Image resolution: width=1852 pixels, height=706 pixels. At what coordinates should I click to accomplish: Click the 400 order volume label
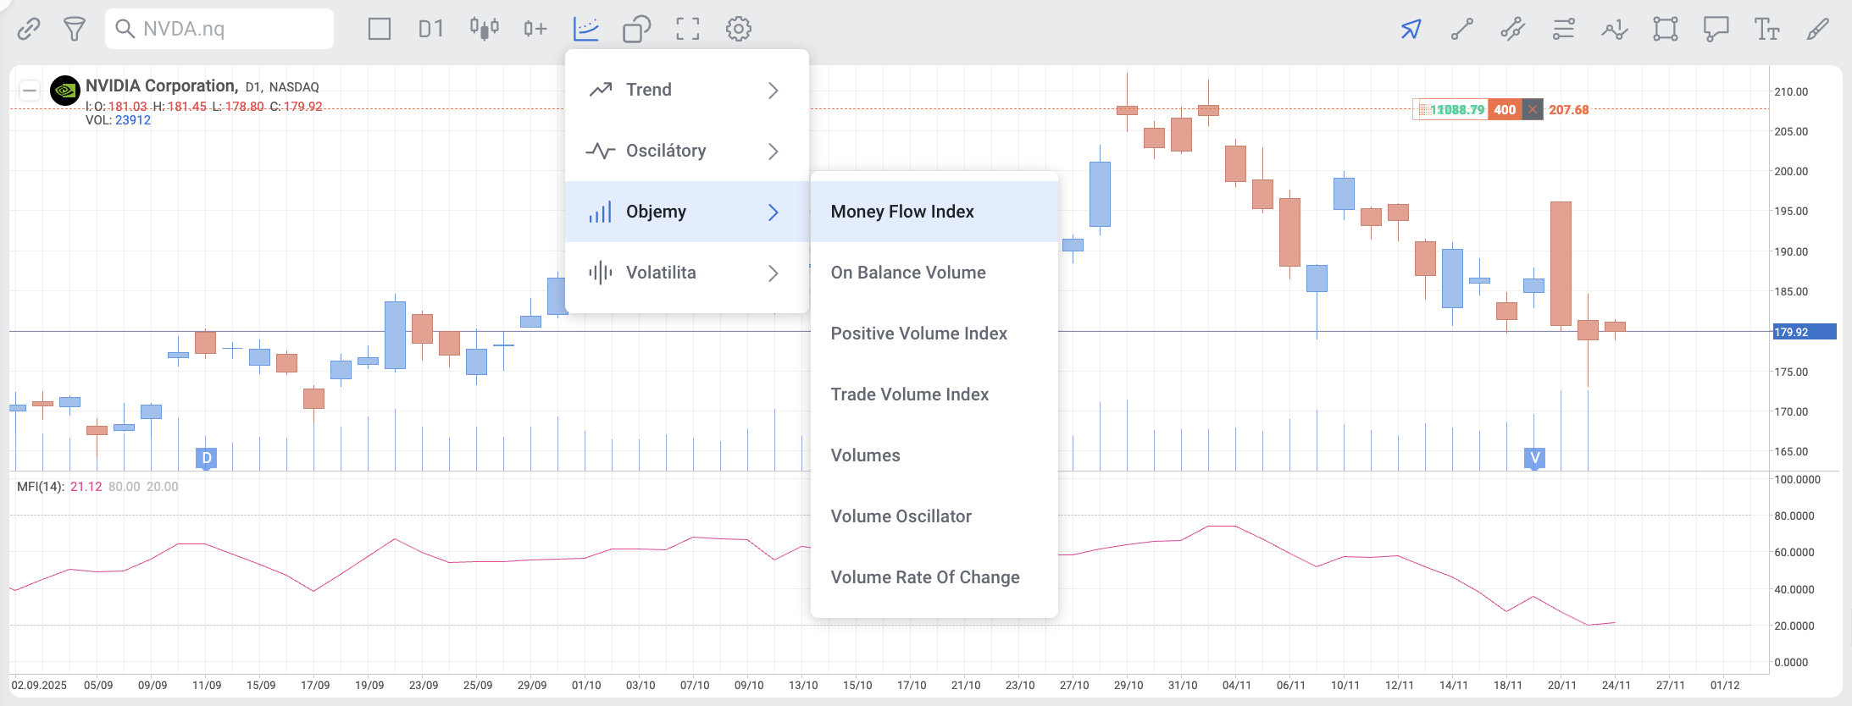pyautogui.click(x=1505, y=109)
